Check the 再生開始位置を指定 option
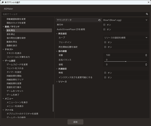The height and width of the screenshot is (126, 151). (105, 47)
